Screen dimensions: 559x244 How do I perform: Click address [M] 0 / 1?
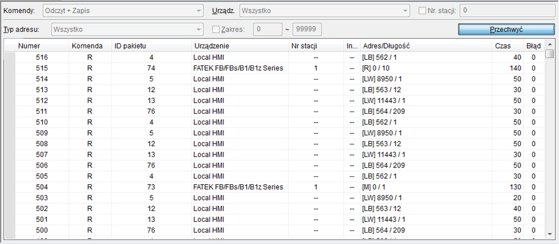pos(375,187)
